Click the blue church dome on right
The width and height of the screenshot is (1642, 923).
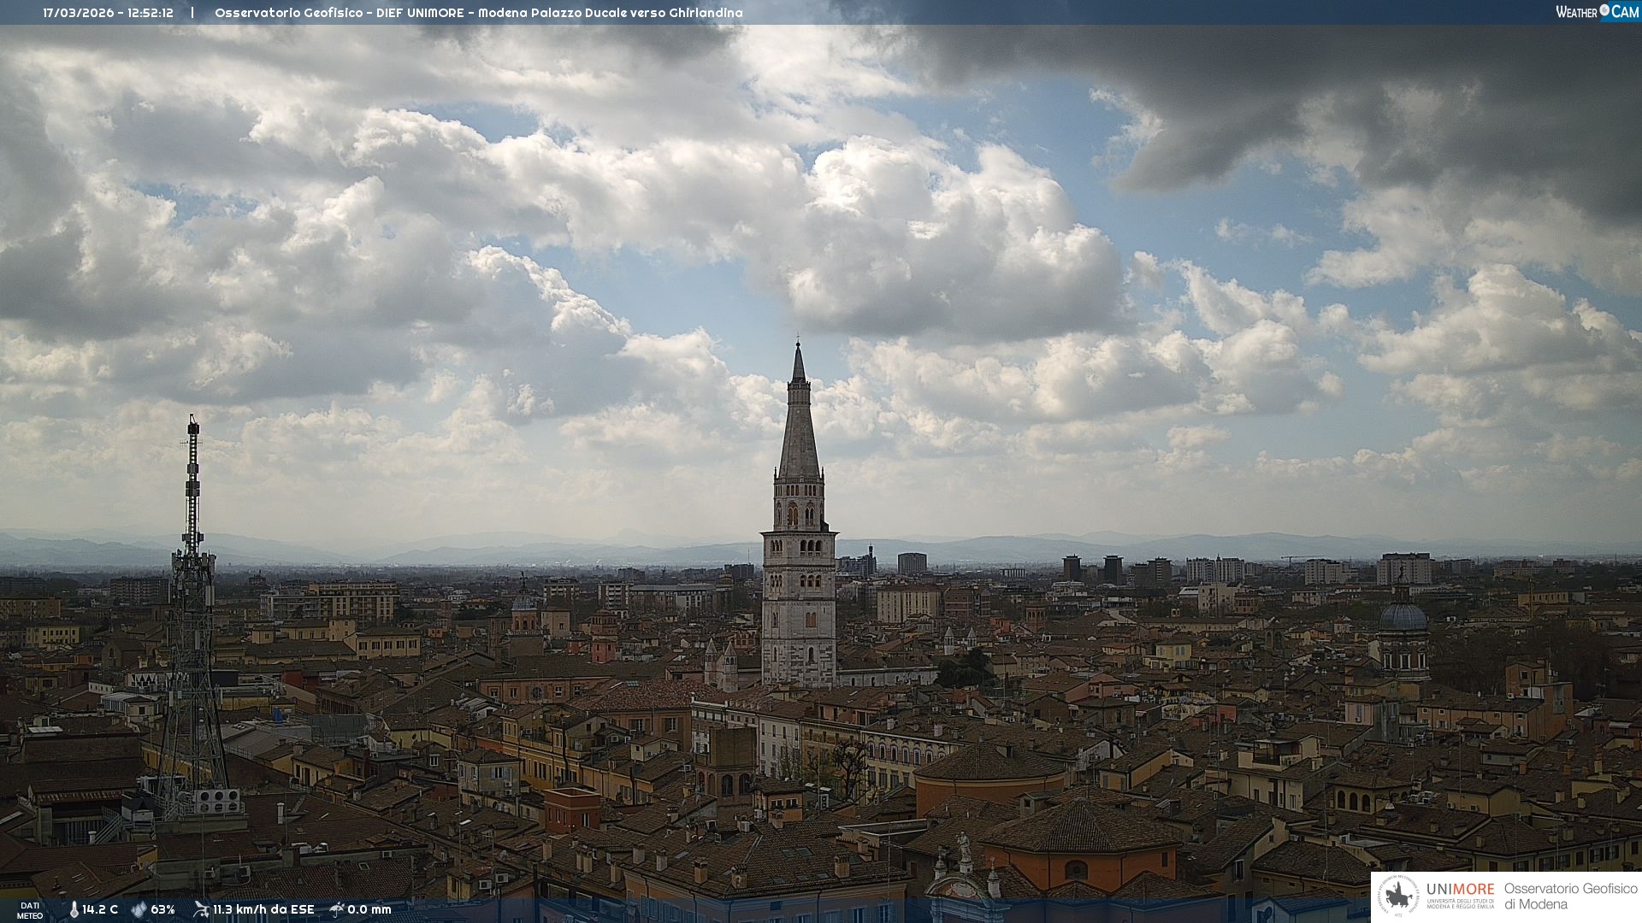coord(1403,615)
